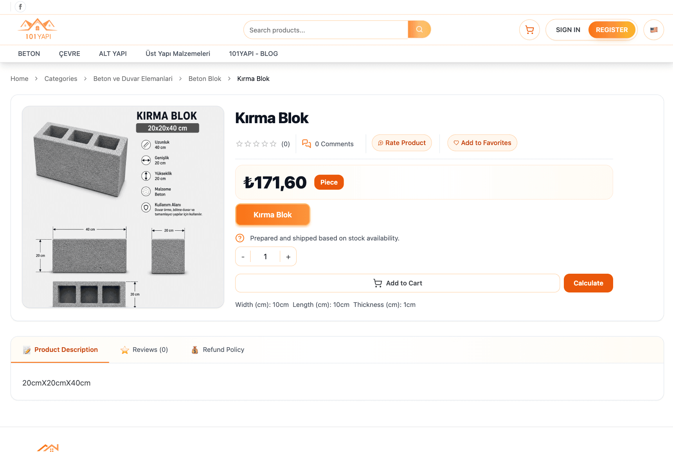This screenshot has height=452, width=673.
Task: Open the language flag selector
Action: [654, 30]
